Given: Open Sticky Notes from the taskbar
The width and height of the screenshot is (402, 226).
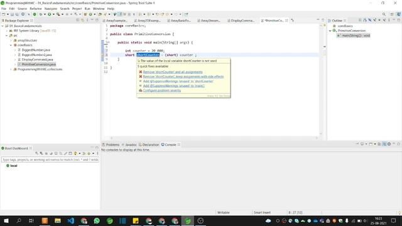Looking at the screenshot, I should (136, 220).
